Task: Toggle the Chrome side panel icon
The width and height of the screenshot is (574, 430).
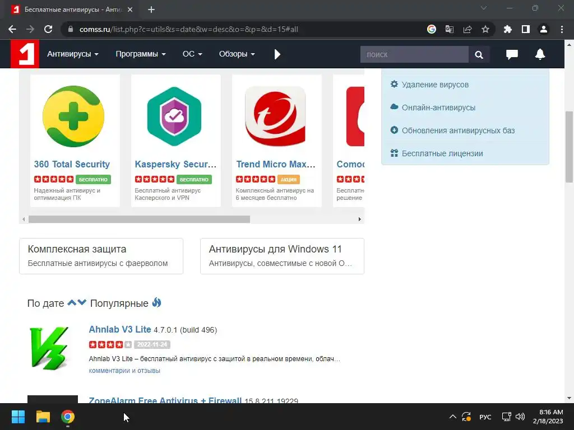Action: [x=526, y=29]
